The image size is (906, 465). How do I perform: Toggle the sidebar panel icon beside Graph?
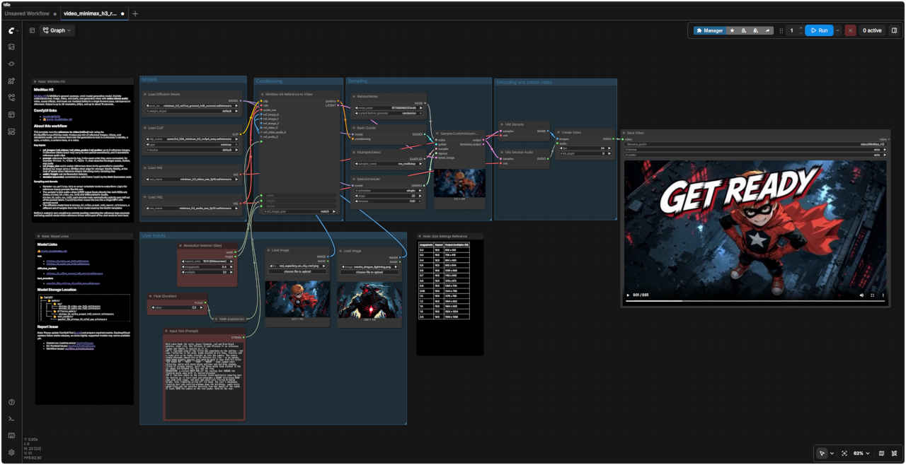pos(32,30)
